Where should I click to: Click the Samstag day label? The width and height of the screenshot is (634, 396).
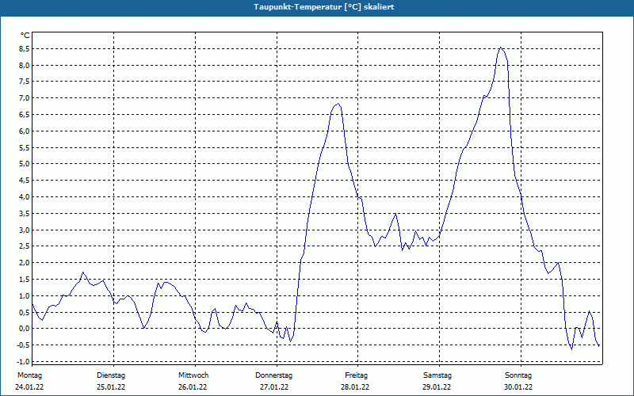pos(437,375)
